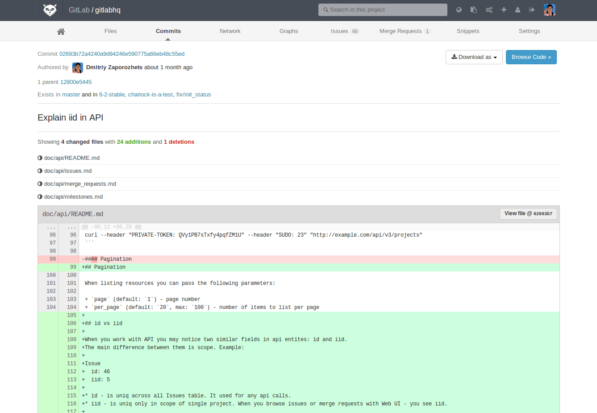Expand the Download as dropdown

(474, 57)
